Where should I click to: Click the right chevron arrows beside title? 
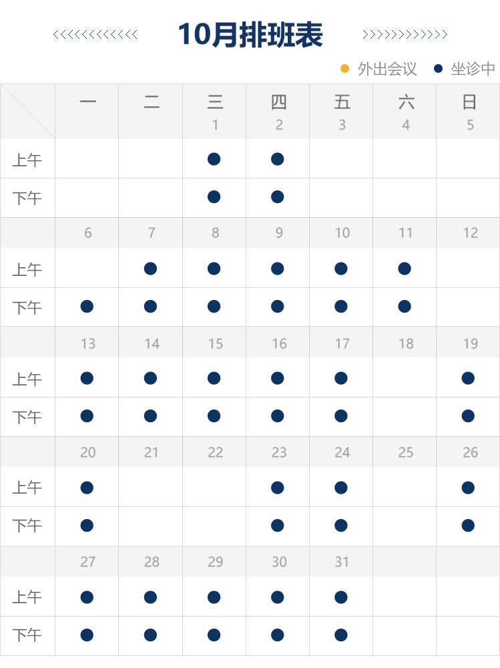click(x=405, y=35)
